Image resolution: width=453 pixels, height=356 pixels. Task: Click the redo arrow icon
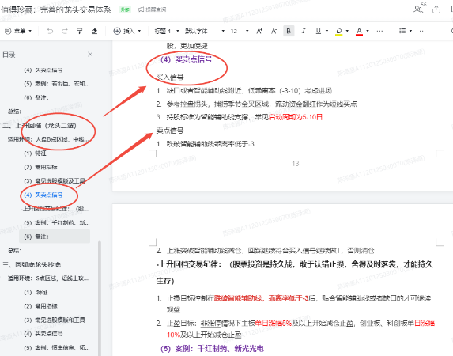(64, 31)
